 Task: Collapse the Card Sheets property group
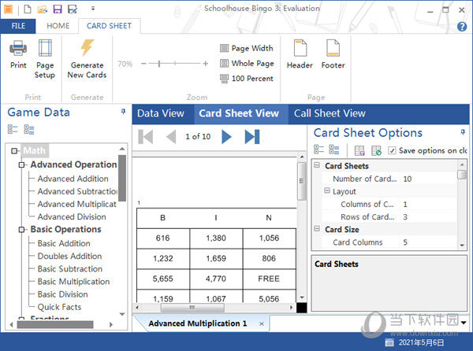tap(317, 165)
